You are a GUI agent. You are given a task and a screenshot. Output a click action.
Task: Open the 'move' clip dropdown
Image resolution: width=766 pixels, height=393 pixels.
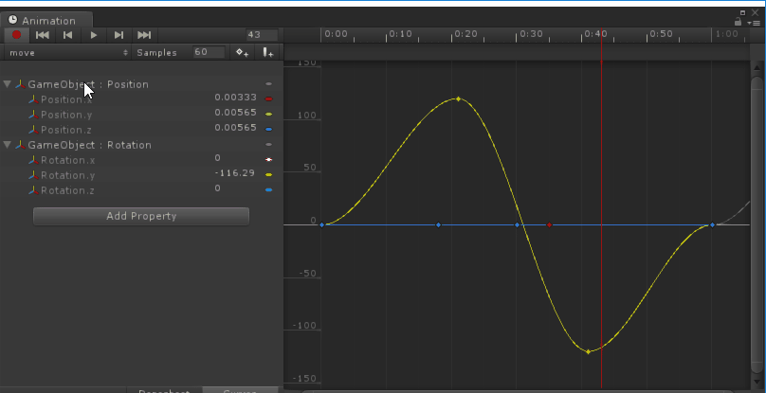(x=67, y=53)
